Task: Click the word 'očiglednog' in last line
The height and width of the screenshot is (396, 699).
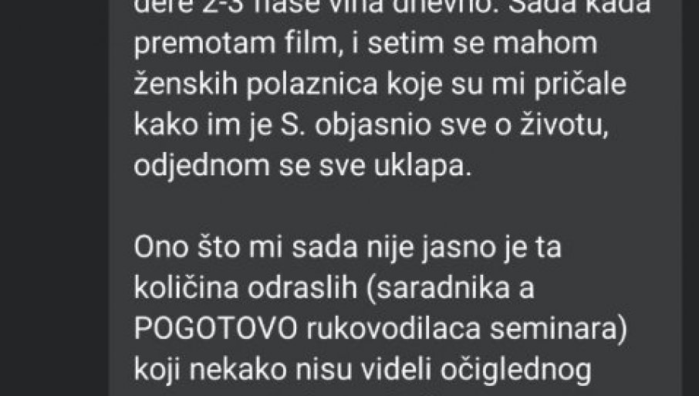Action: [516, 370]
